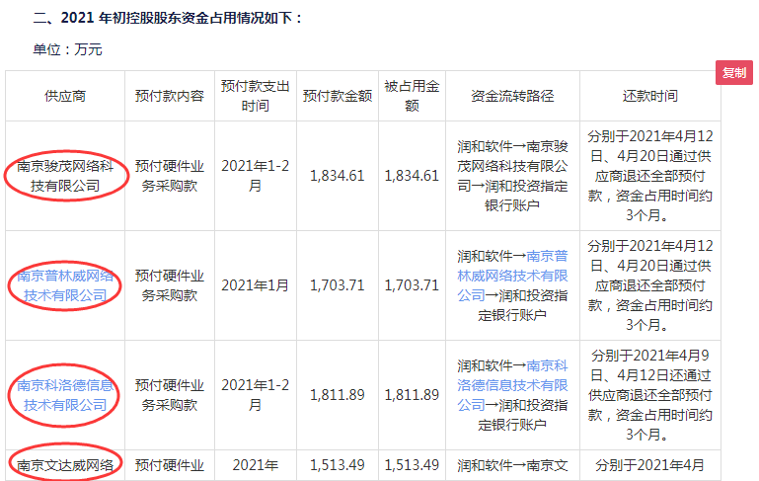Select 1,834.61 in the 预付款金额 column

coord(338,176)
